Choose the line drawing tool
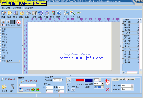143x98 pixels. pos(73,80)
